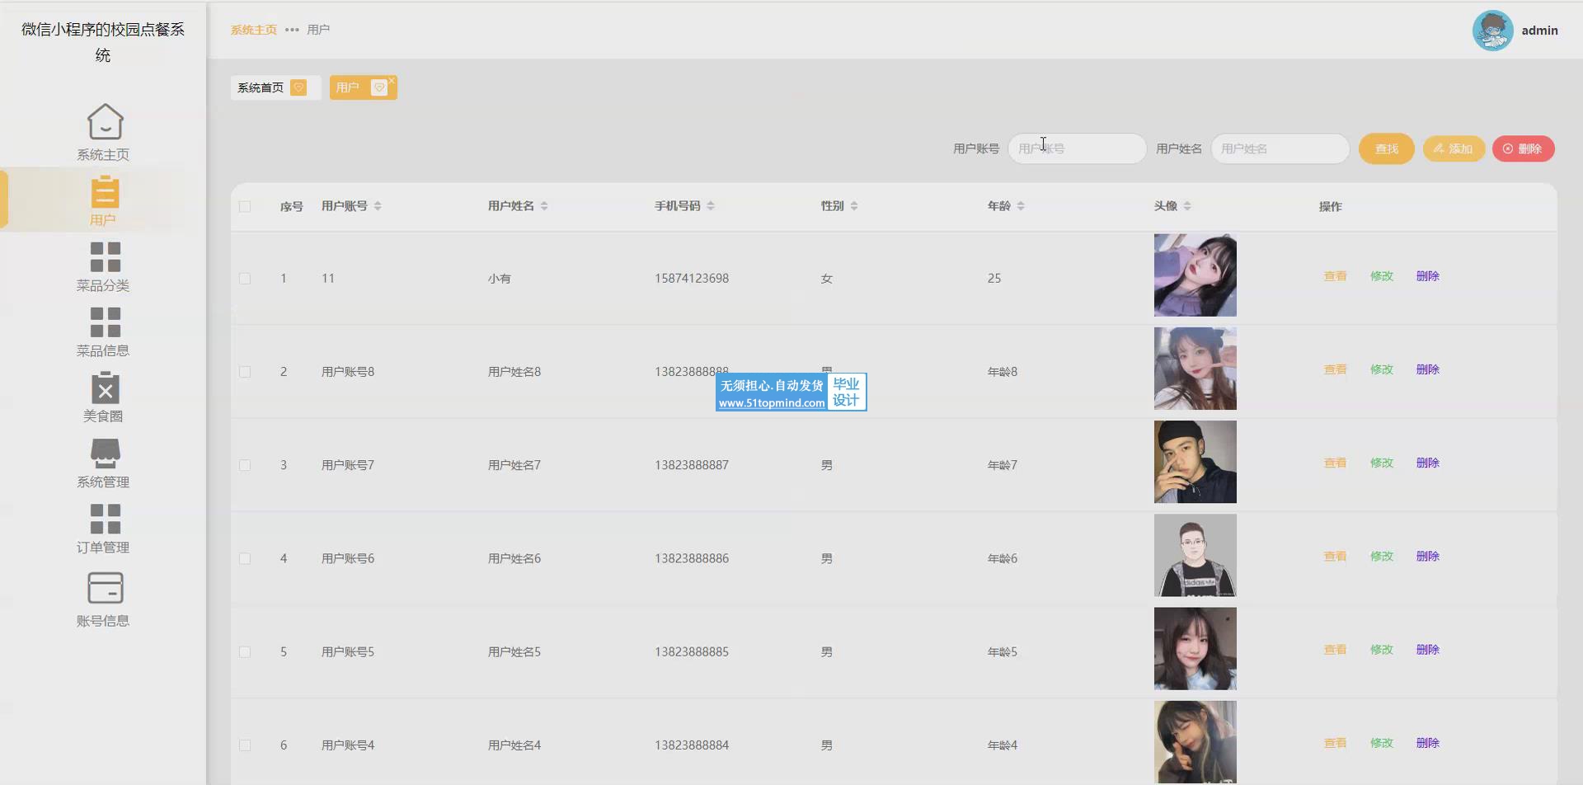Click the 订单管理 grid icon

(x=105, y=519)
